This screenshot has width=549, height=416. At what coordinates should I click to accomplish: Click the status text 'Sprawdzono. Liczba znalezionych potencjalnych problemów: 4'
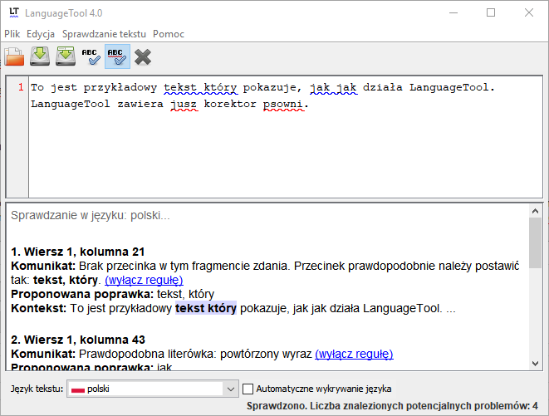tap(392, 406)
